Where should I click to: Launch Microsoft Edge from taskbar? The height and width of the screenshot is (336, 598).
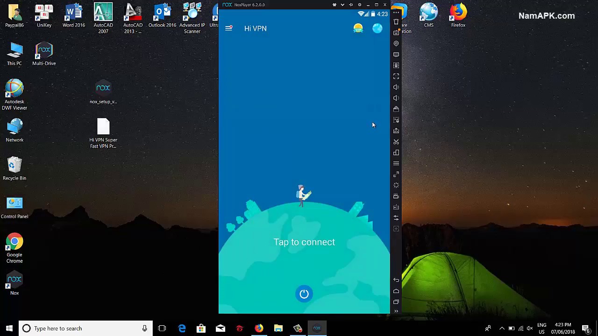coord(182,329)
